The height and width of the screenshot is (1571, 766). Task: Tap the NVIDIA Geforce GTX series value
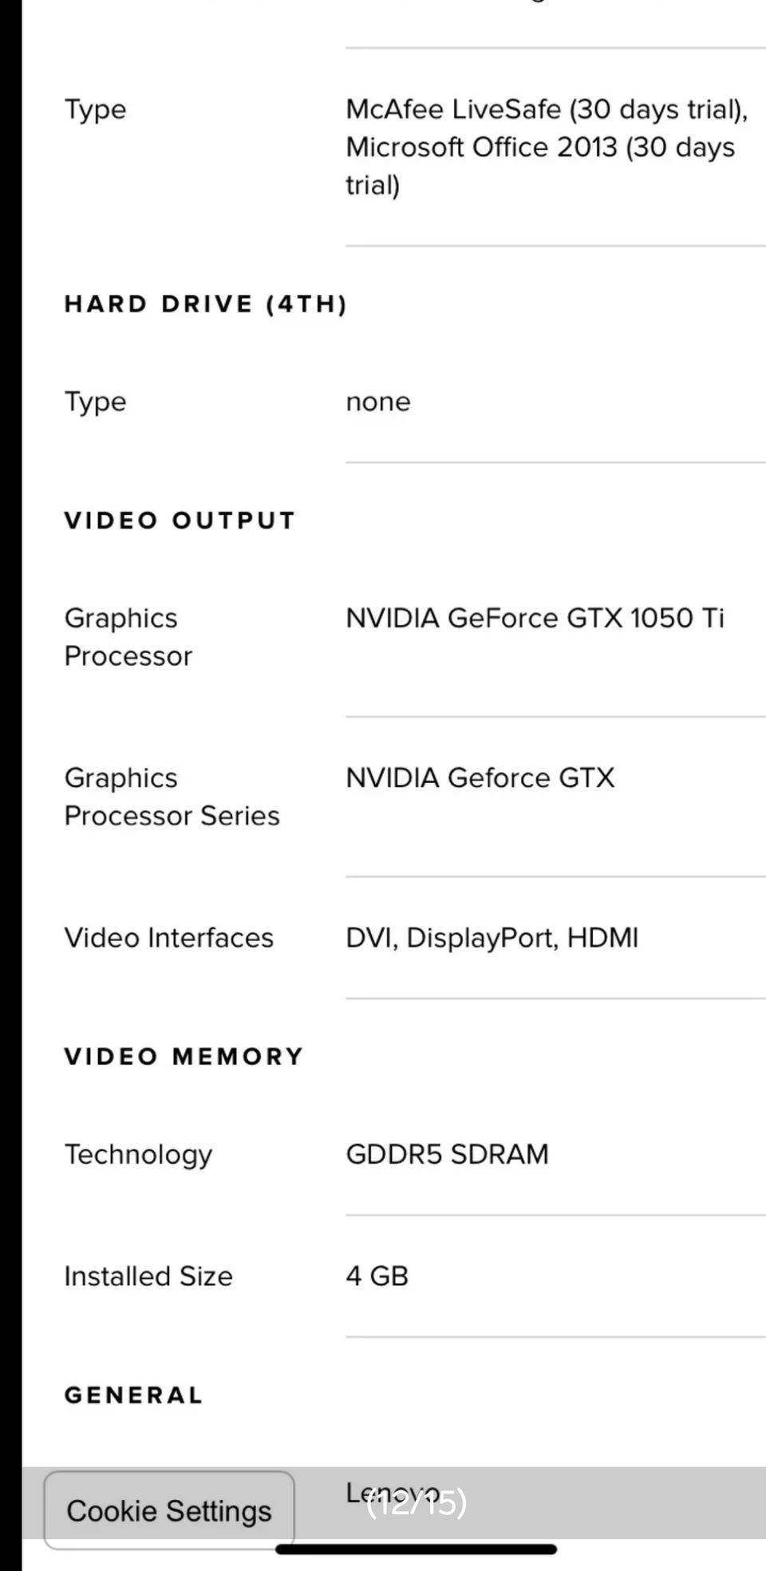[x=480, y=778]
